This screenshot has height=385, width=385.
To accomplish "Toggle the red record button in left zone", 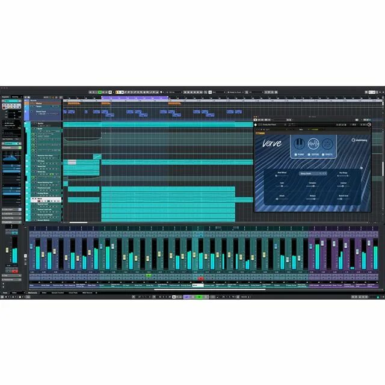I will [15, 271].
